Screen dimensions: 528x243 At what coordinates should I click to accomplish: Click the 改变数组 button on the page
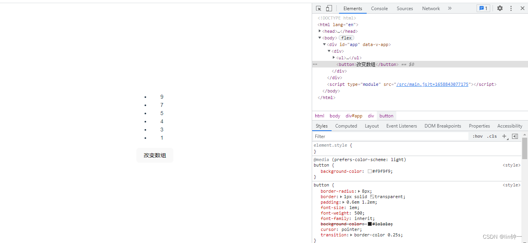click(155, 155)
